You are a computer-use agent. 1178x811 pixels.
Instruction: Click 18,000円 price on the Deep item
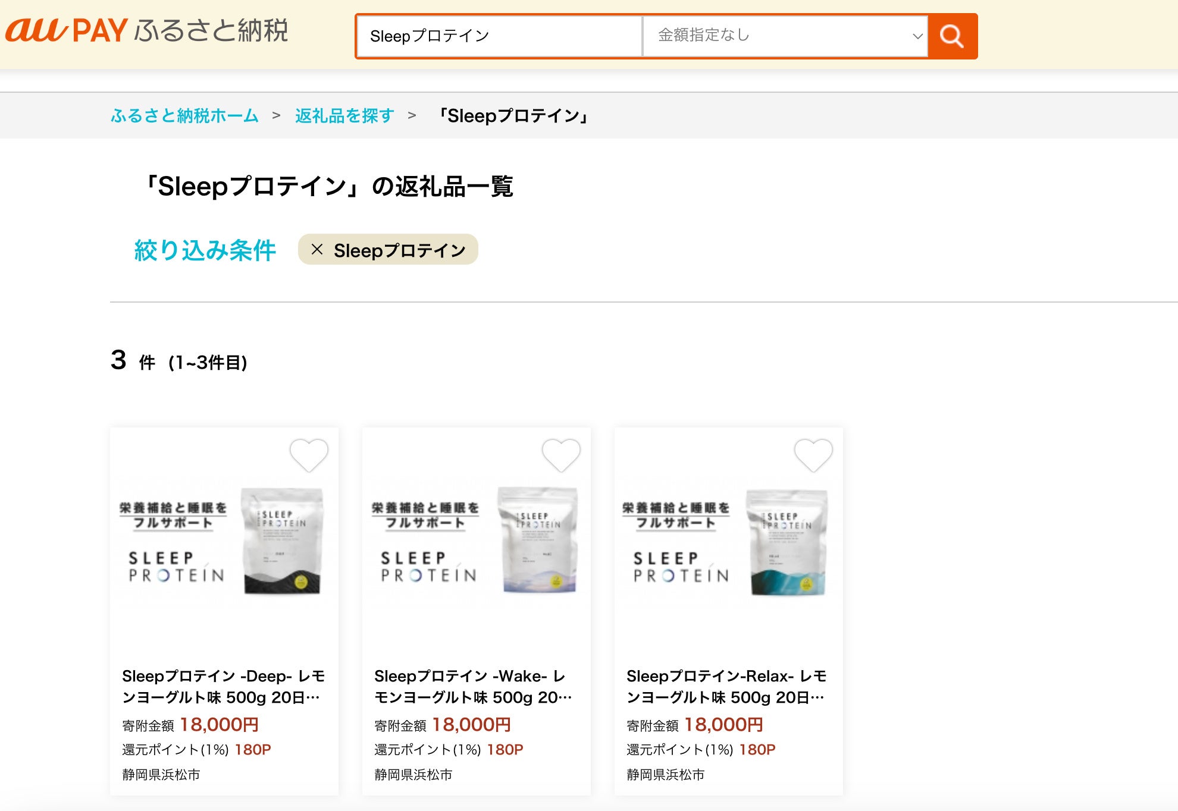219,725
